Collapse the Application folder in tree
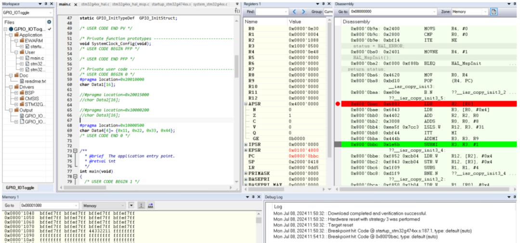The width and height of the screenshot is (520, 243). 11,35
